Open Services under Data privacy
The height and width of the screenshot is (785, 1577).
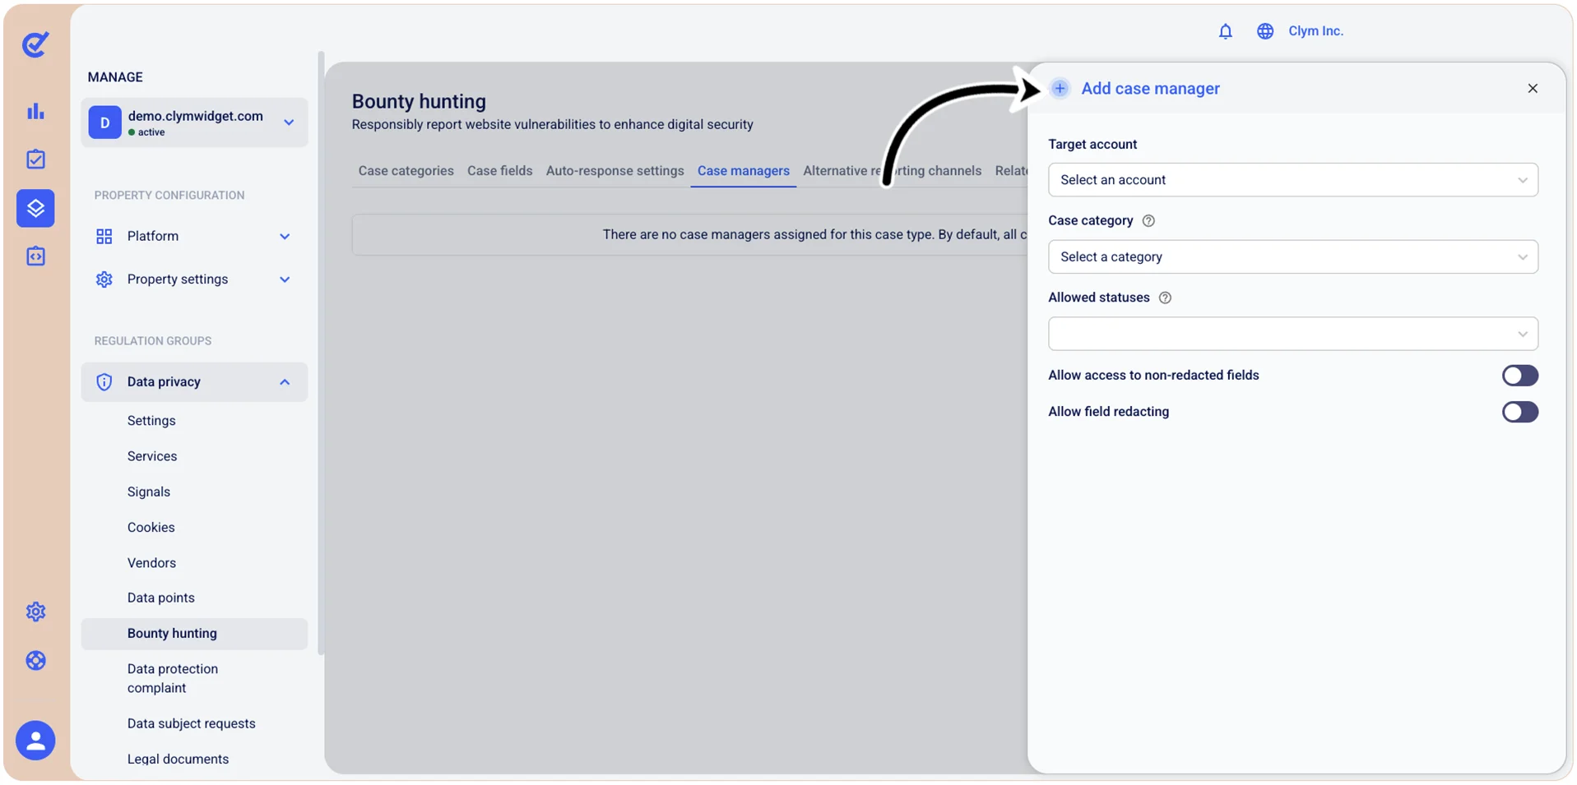tap(152, 456)
